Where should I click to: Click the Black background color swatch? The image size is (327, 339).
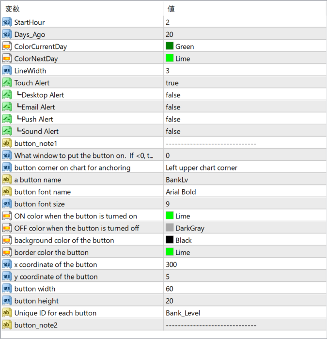(170, 240)
